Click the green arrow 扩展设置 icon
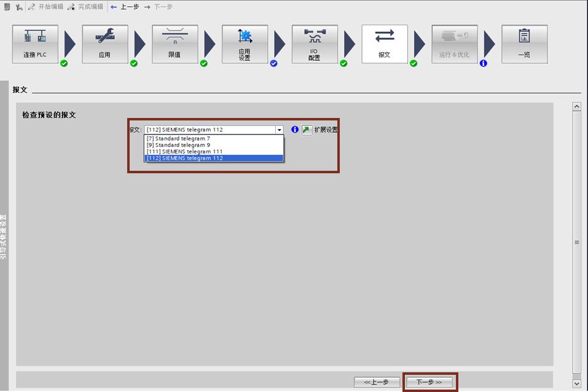Screen dimensions: 588x392 point(307,130)
